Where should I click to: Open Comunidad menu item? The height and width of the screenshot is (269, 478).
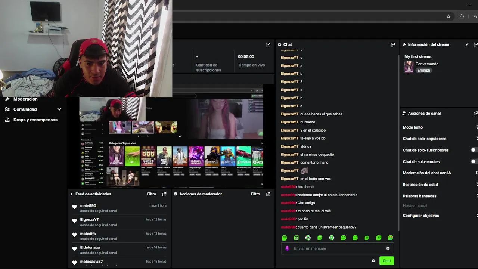pos(25,109)
